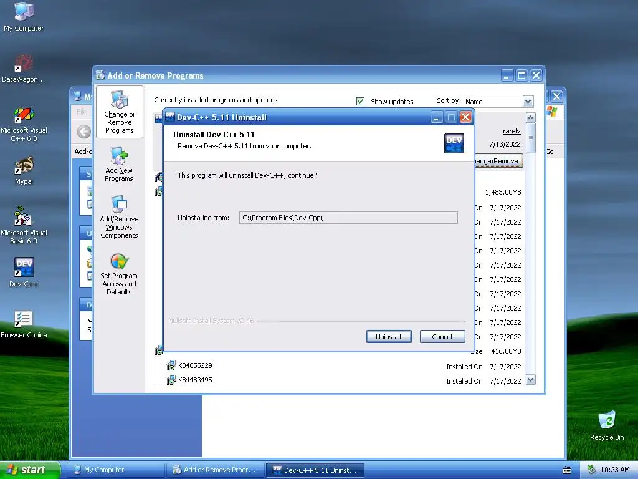Click the Uninstall button
This screenshot has height=479, width=638.
tap(389, 336)
